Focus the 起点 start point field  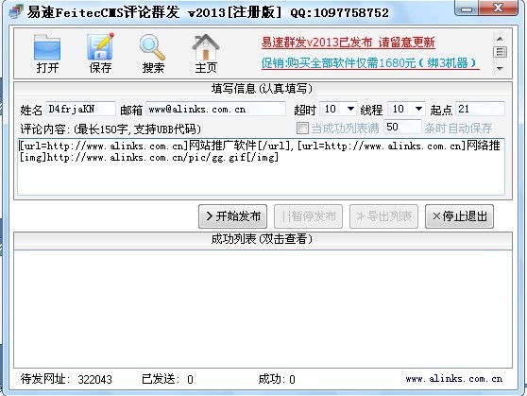(480, 109)
